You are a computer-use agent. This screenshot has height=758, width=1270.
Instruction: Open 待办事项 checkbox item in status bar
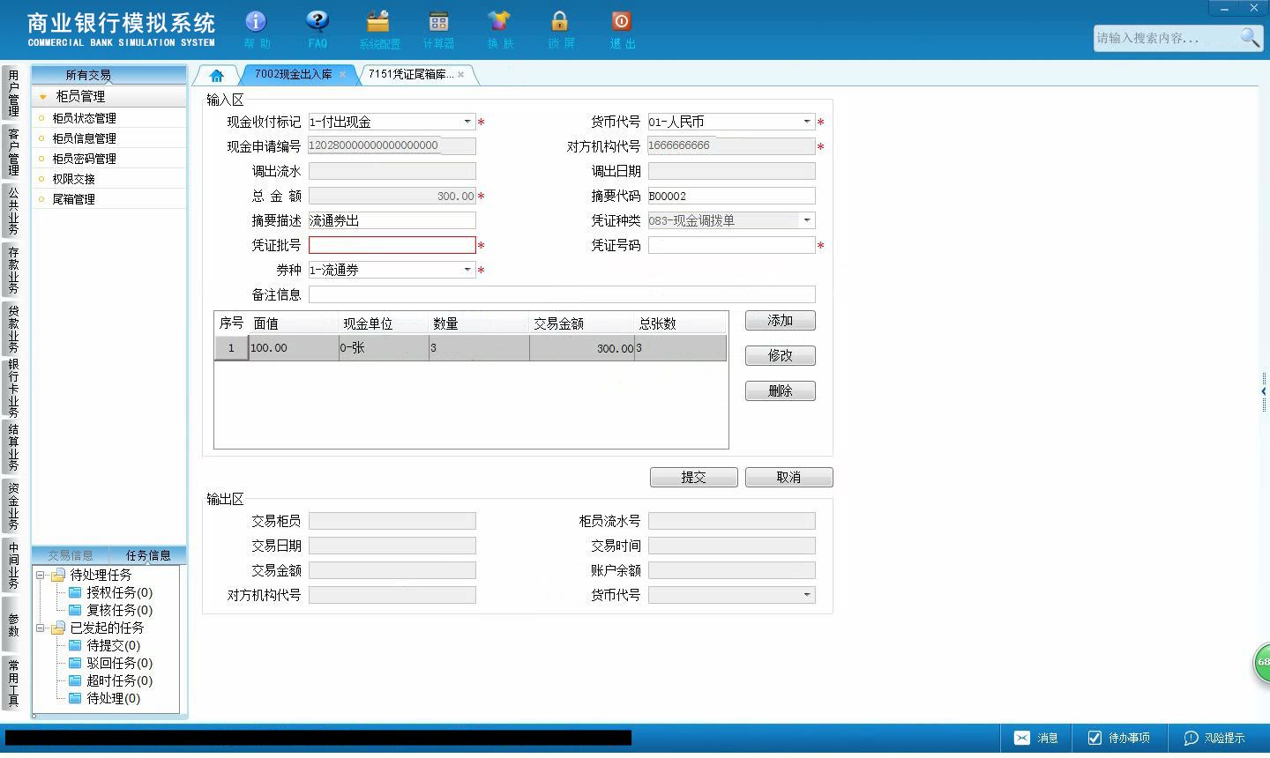coord(1118,738)
